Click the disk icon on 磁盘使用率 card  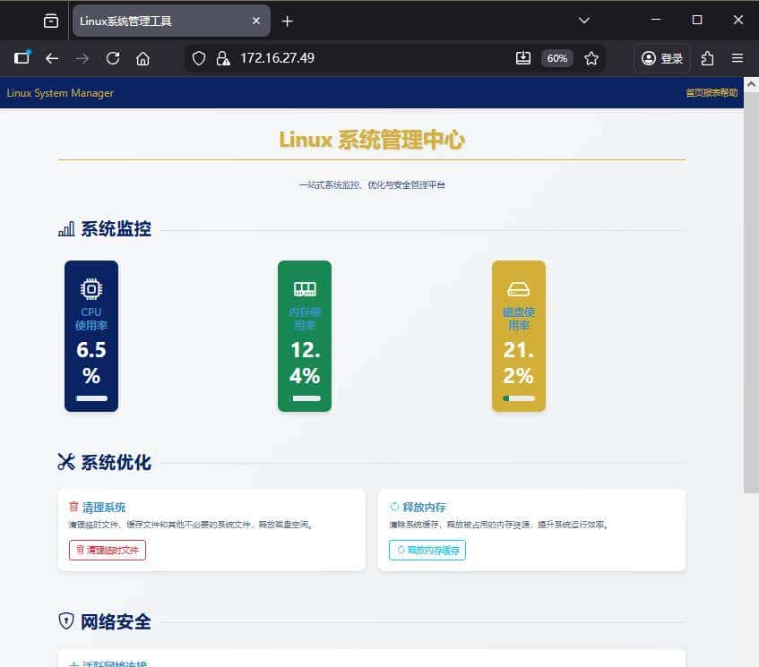point(518,288)
